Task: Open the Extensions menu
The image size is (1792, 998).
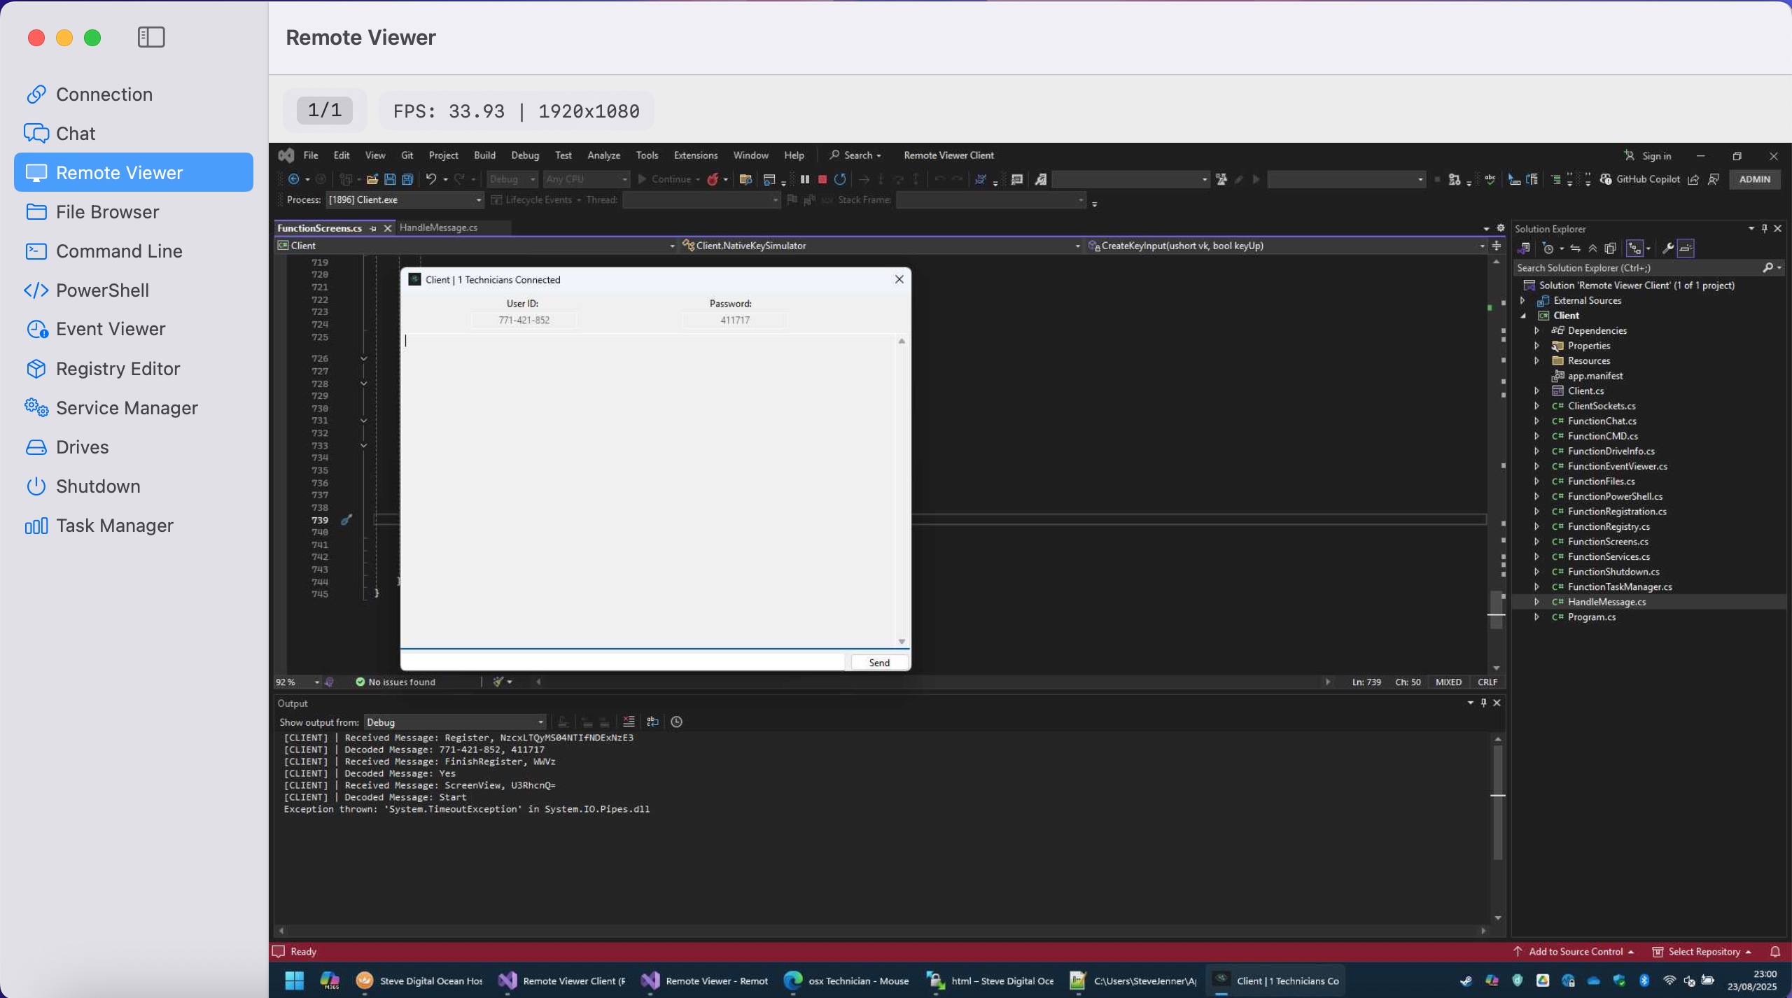Action: point(695,155)
